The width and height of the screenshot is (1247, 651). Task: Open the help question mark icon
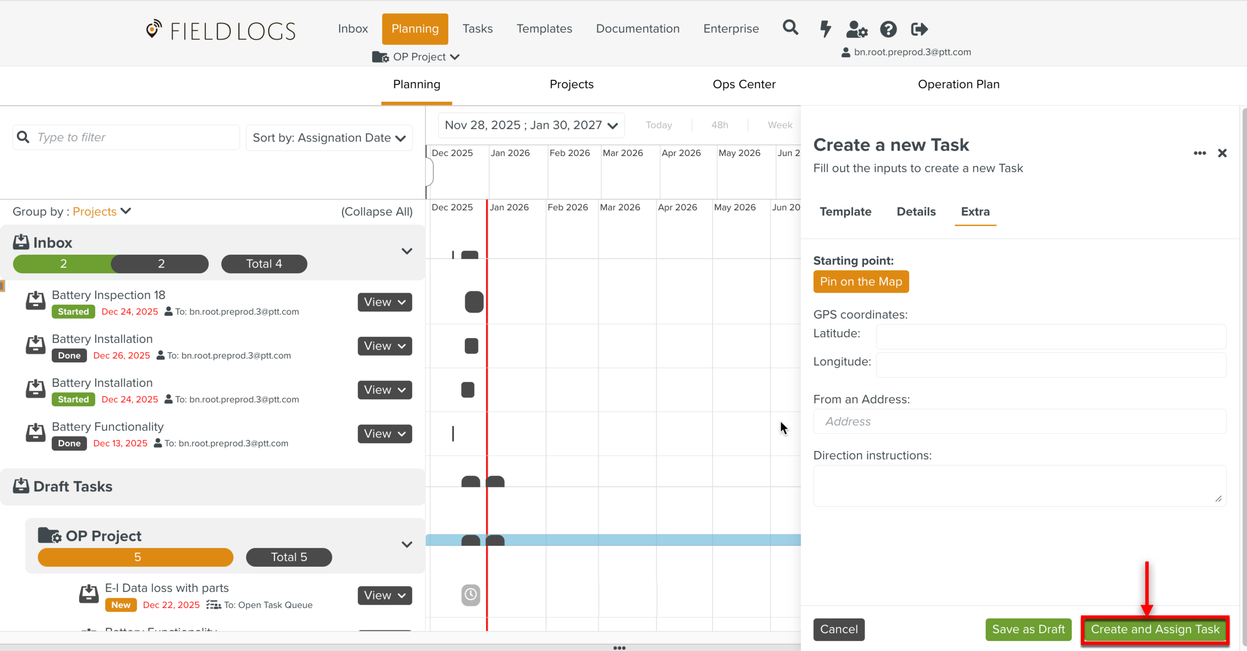pos(888,29)
